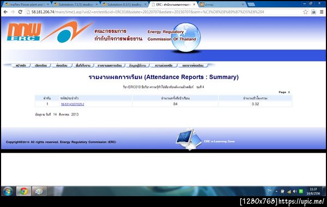Click the ออกจากห้องเรียน exit menu item
The width and height of the screenshot is (327, 207).
click(193, 65)
